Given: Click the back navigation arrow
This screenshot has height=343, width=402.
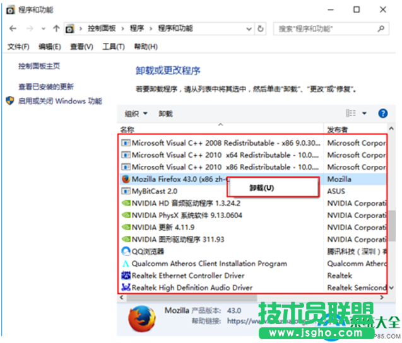Looking at the screenshot, I should point(13,29).
